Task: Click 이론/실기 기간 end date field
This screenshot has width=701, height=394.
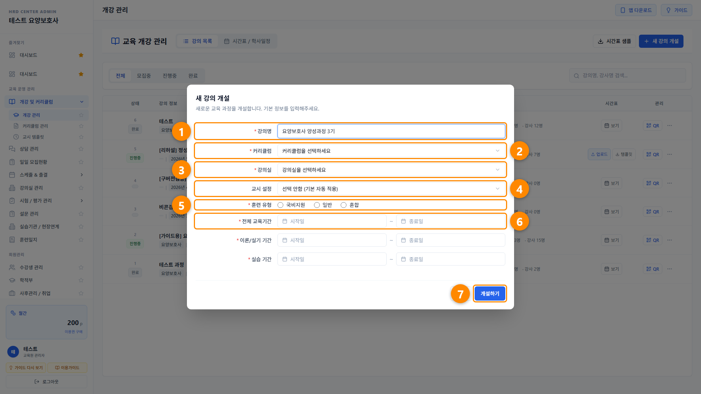Action: [451, 240]
